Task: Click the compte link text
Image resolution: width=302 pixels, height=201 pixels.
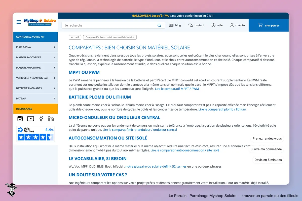Action: click(240, 25)
